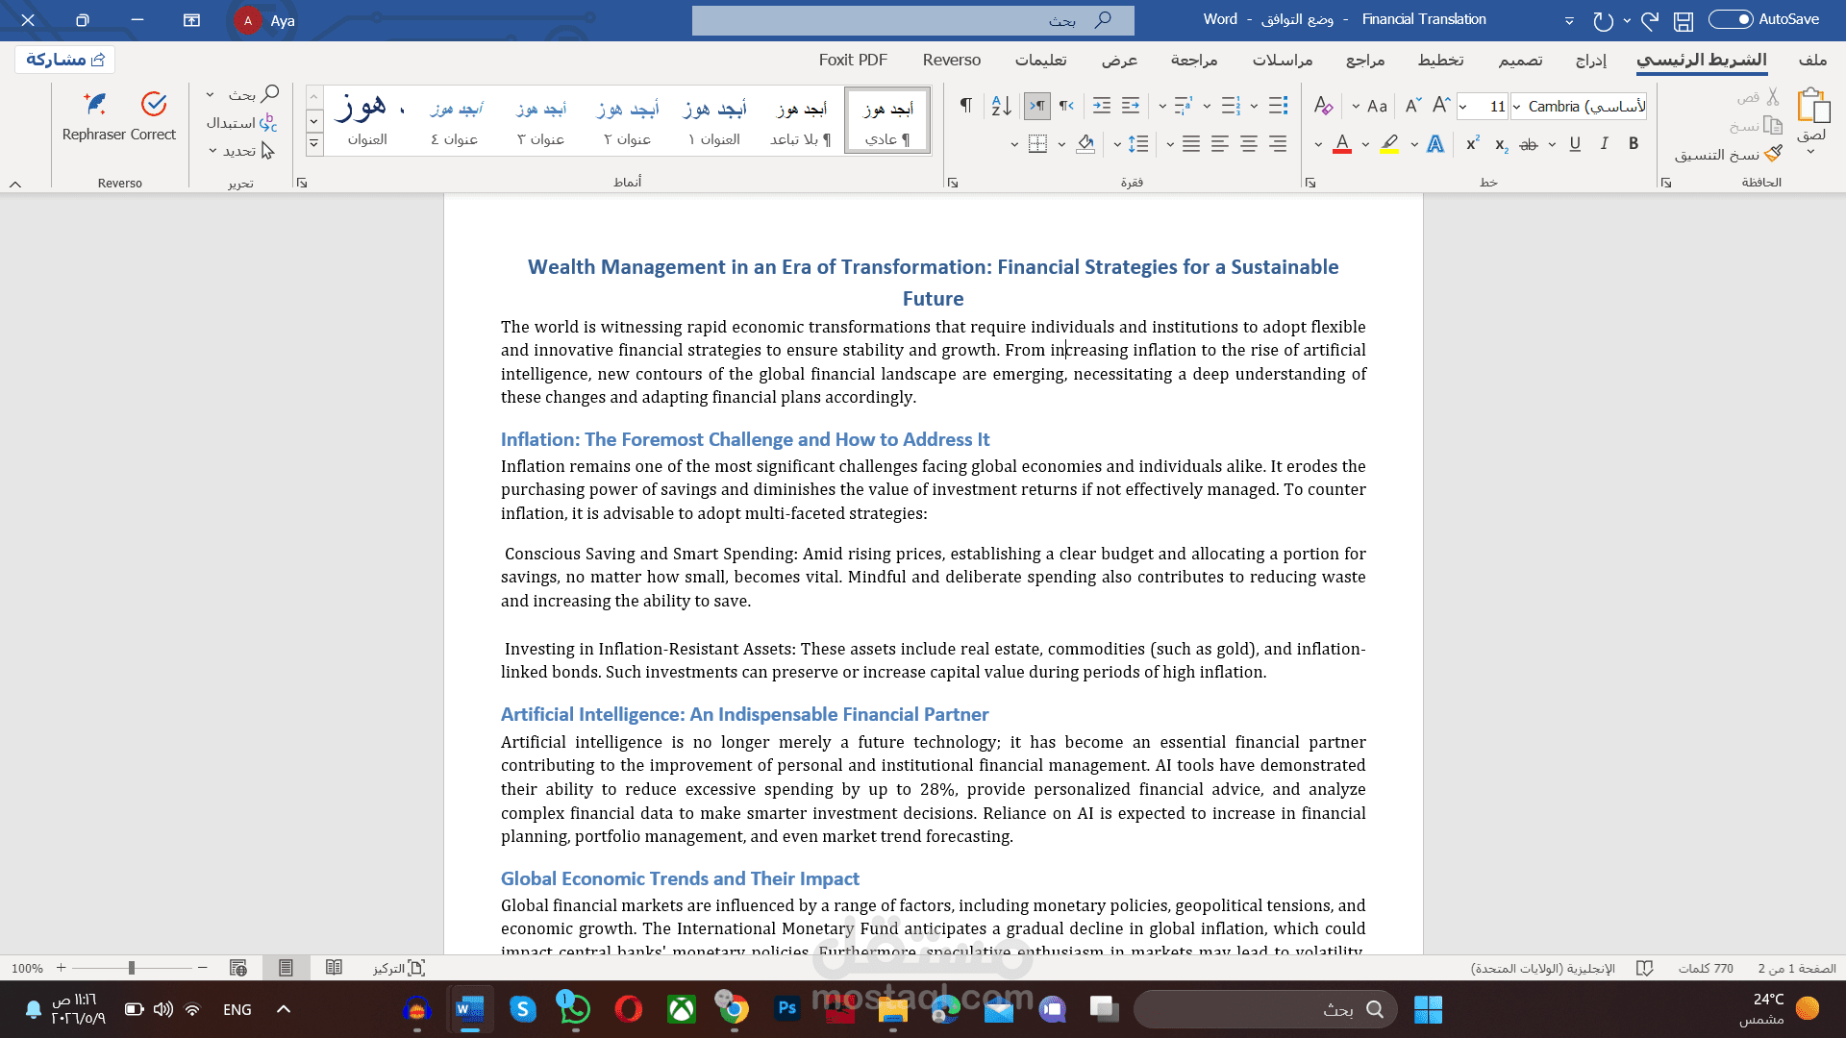Open Google Chrome from the taskbar
Viewport: 1846px width, 1038px height.
(735, 1009)
